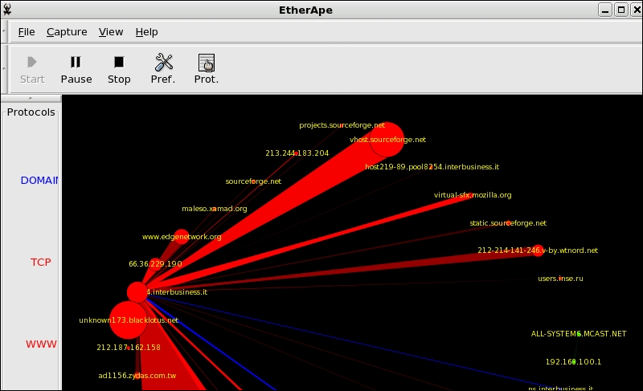This screenshot has width=643, height=391.
Task: Click maleso.xamad.org node label
Action: coord(215,209)
